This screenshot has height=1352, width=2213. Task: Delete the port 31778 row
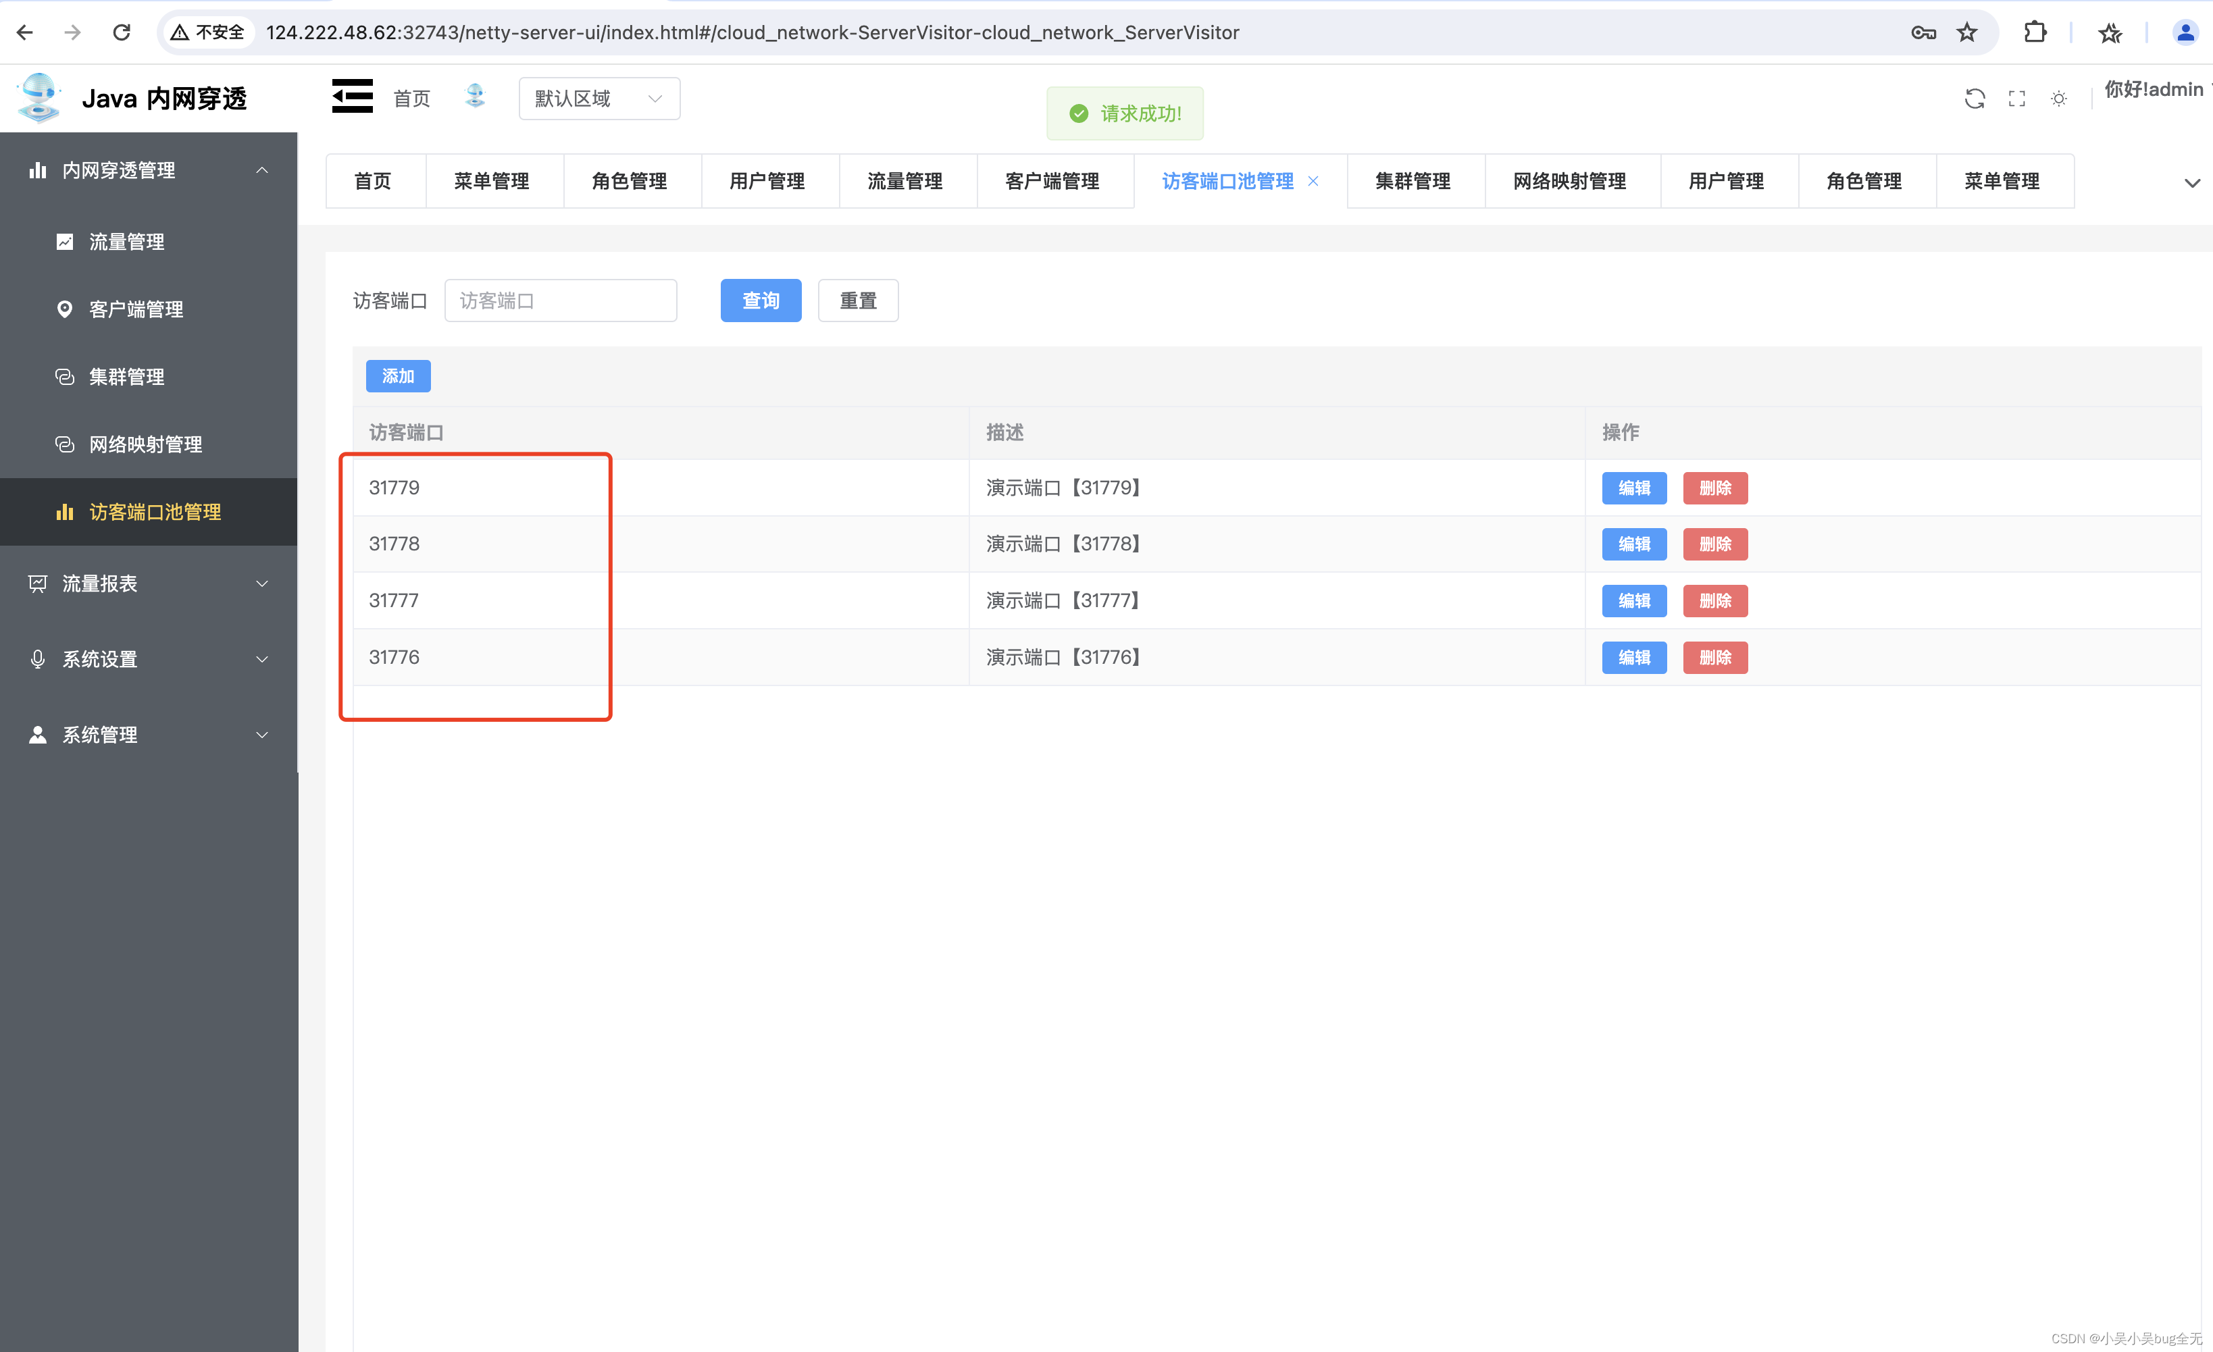(x=1714, y=544)
